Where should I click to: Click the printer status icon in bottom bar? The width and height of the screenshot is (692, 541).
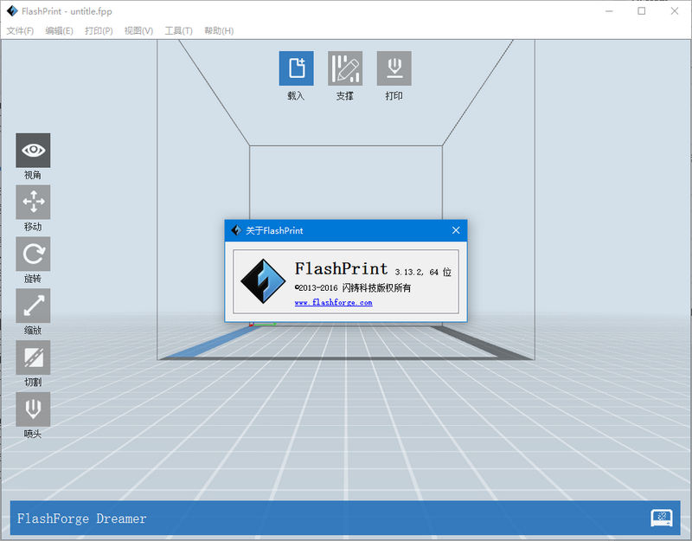tap(662, 518)
